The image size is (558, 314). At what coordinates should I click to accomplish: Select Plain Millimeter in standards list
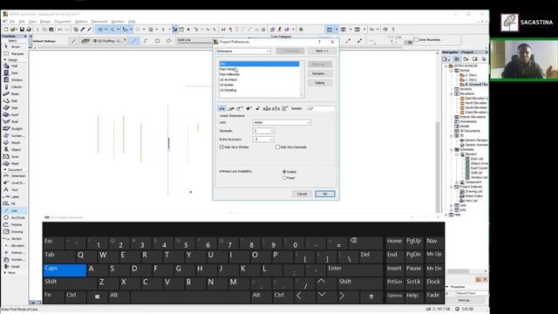click(x=229, y=74)
